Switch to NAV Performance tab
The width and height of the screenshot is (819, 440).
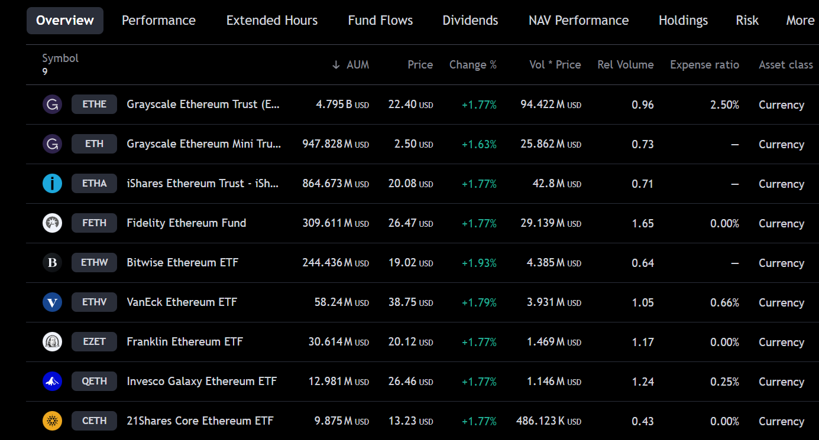[x=579, y=21]
